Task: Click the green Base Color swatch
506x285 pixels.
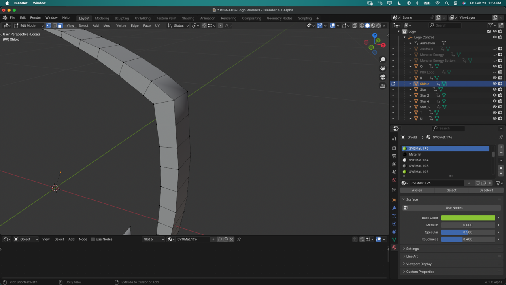Action: point(468,218)
